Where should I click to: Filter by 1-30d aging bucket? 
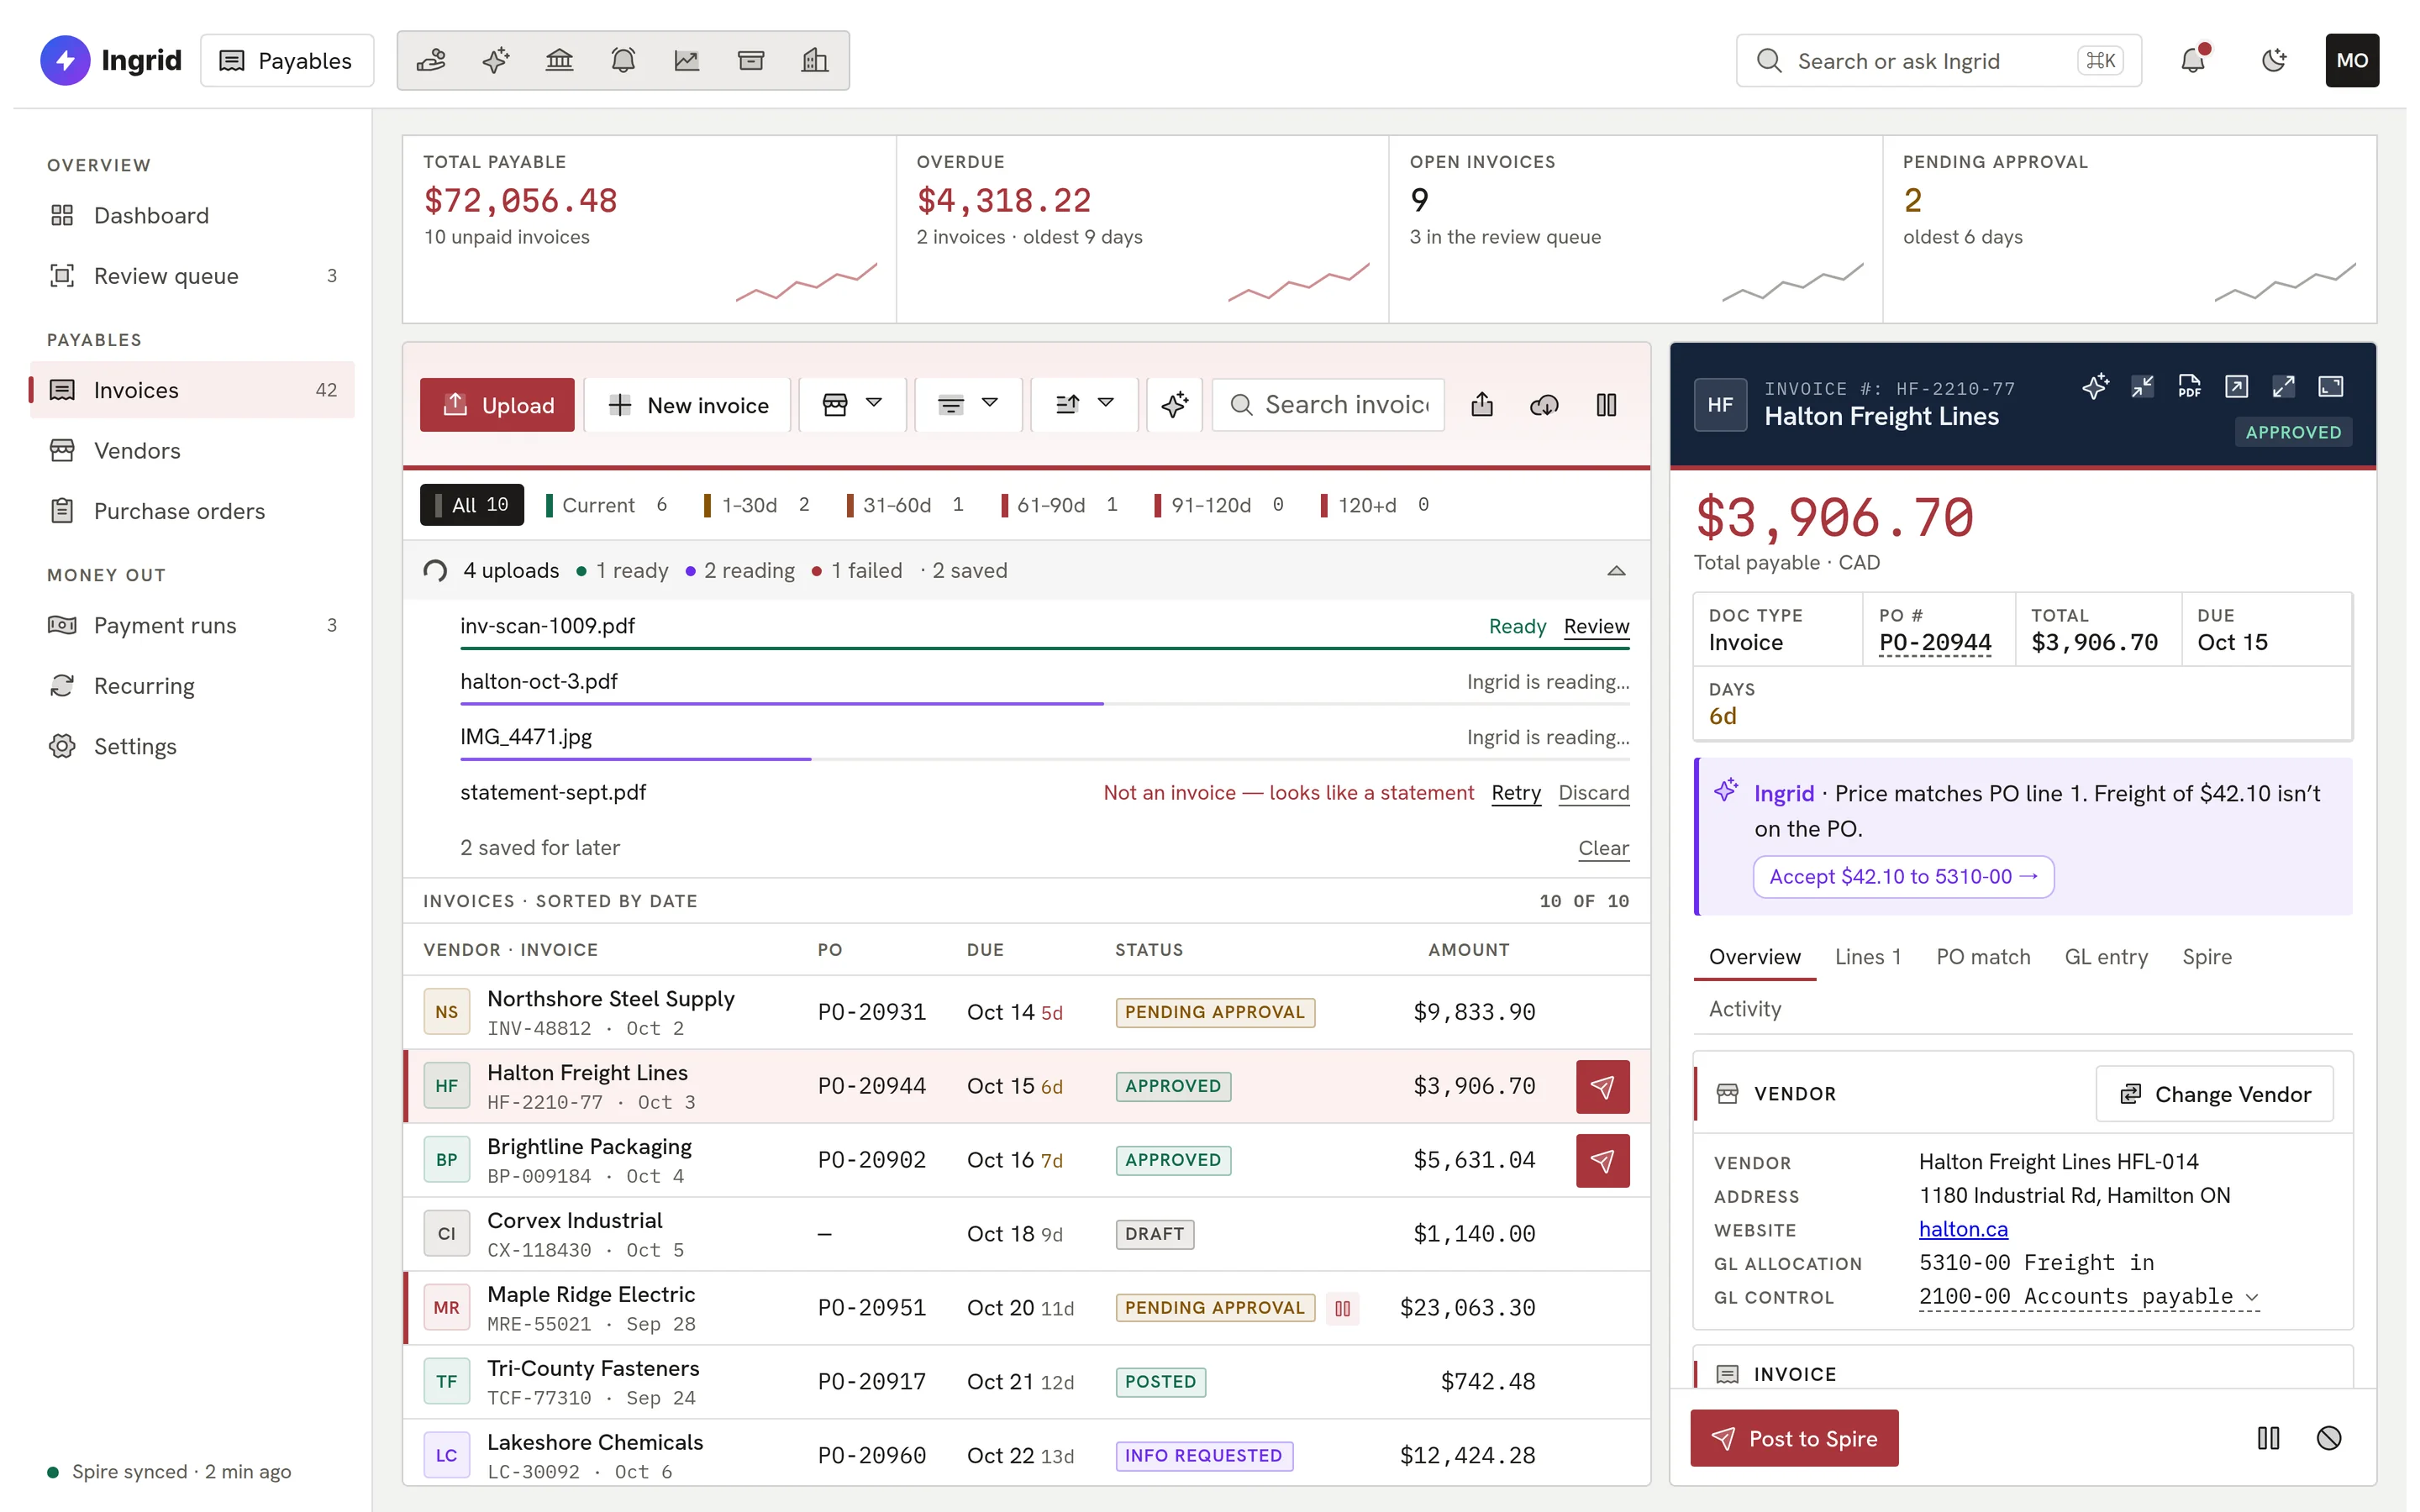point(757,505)
